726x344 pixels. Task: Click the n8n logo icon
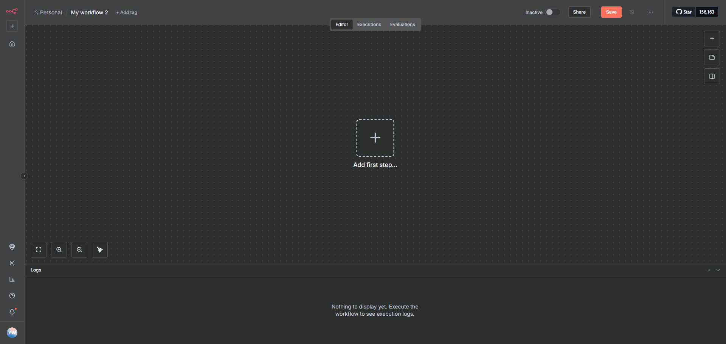pos(12,11)
